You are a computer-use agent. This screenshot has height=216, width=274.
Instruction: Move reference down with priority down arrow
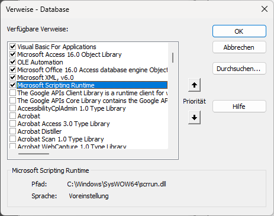194,118
